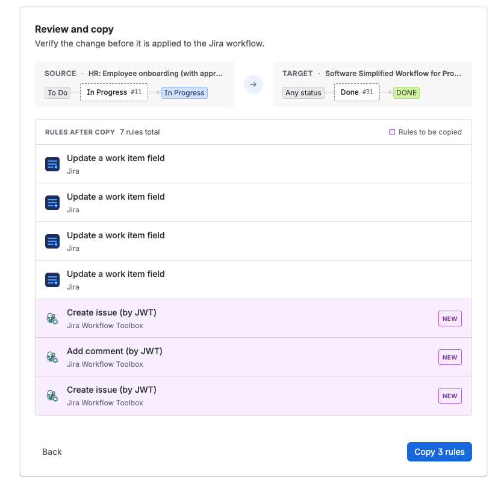Click 'Jira Workflow Toolbox' under Add comment (by JWT)
The image size is (501, 485).
(105, 364)
